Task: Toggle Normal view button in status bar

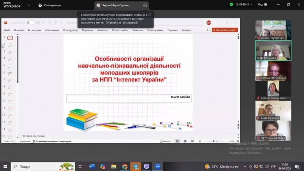Action: pos(177,141)
